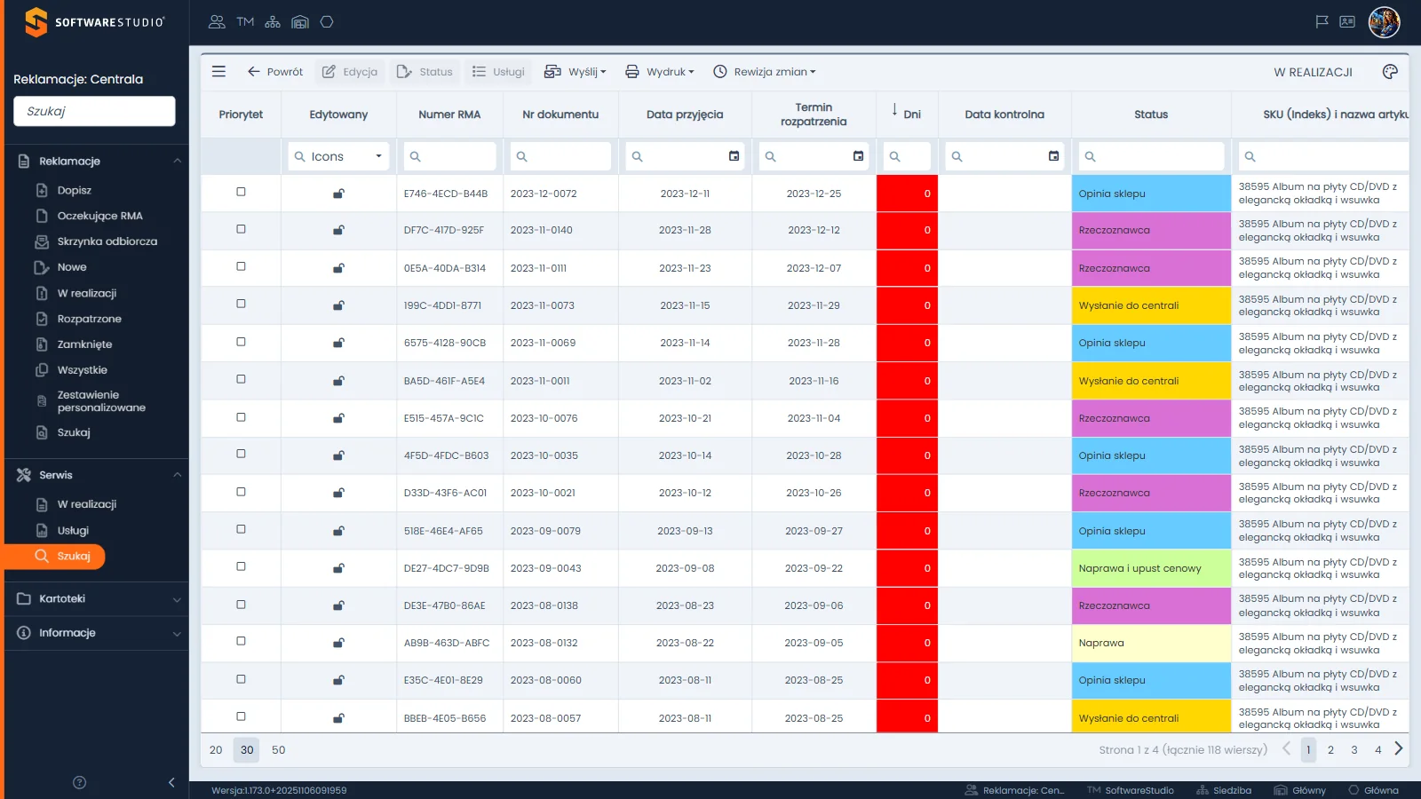The height and width of the screenshot is (799, 1421).
Task: Open the Icons filter dropdown under Edytowany
Action: tap(338, 156)
